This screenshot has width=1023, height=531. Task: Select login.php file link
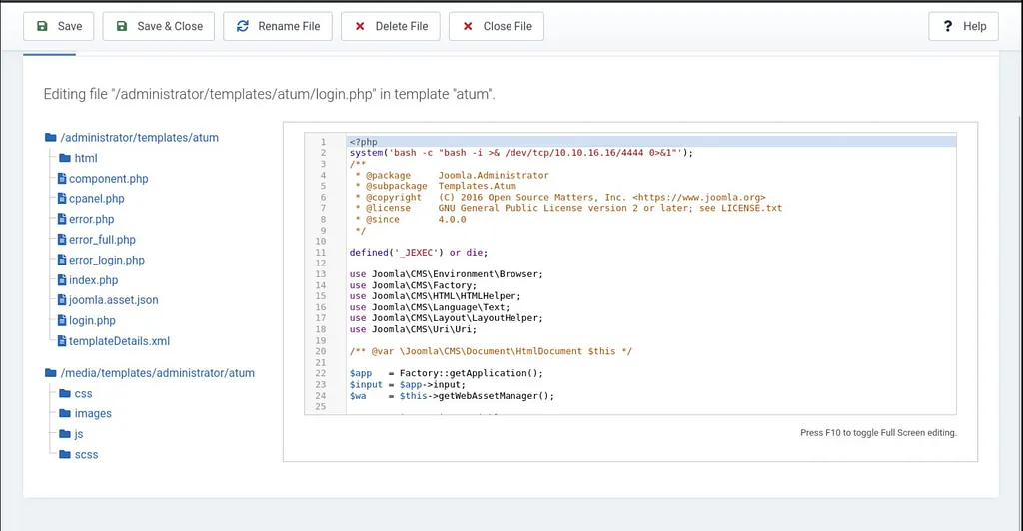click(92, 321)
